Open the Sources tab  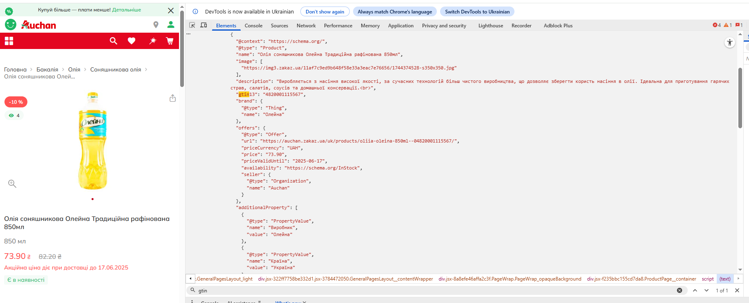click(x=279, y=26)
